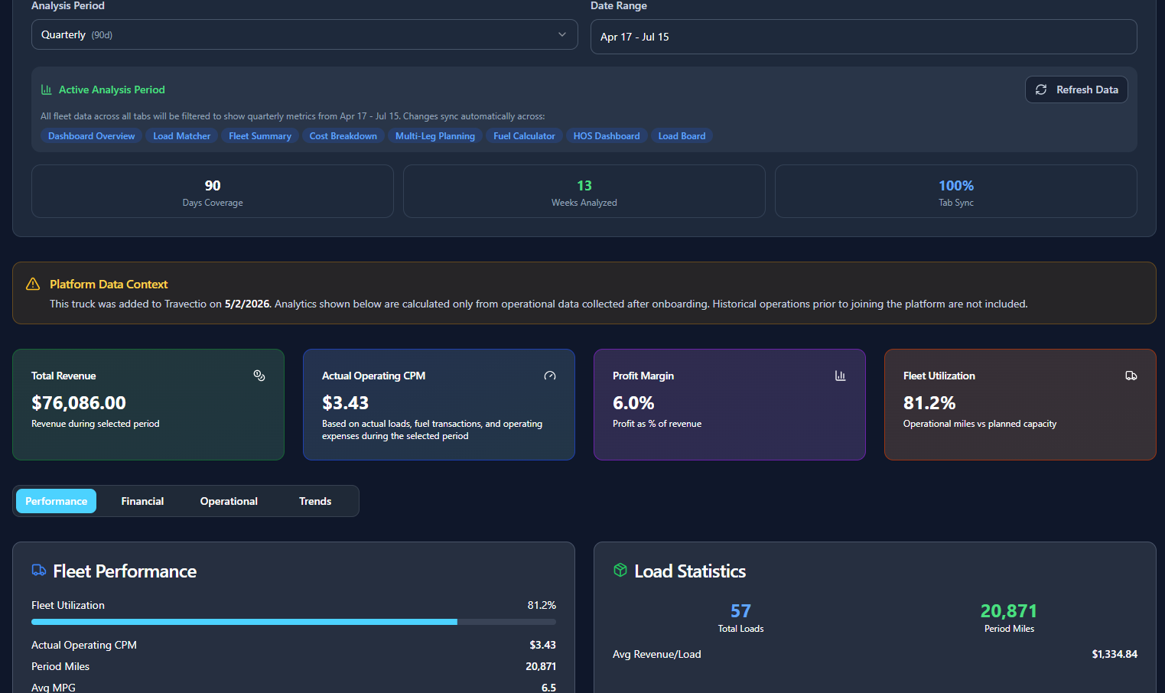Click the 6.0% profit margin value
Image resolution: width=1165 pixels, height=693 pixels.
(633, 403)
